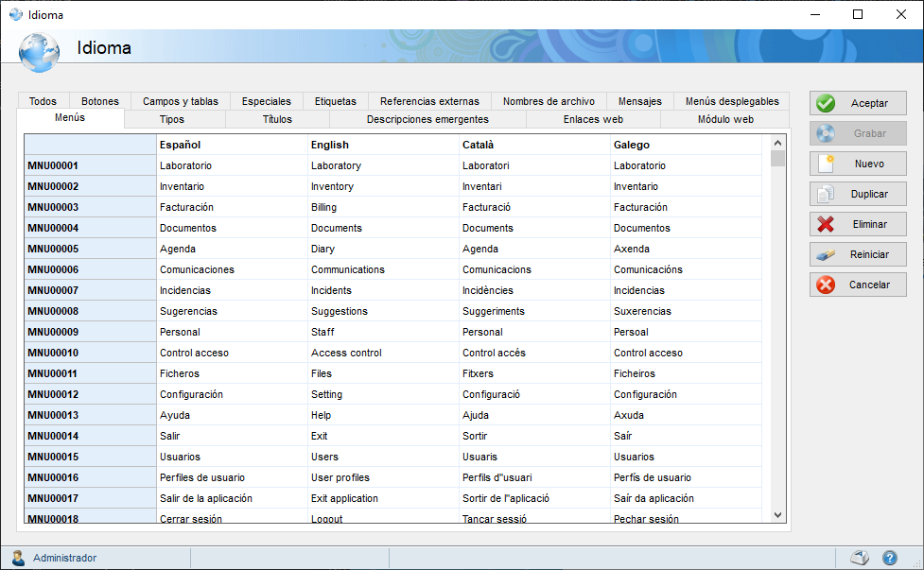The width and height of the screenshot is (924, 570).
Task: Switch to the Tipos tab
Action: [x=172, y=119]
